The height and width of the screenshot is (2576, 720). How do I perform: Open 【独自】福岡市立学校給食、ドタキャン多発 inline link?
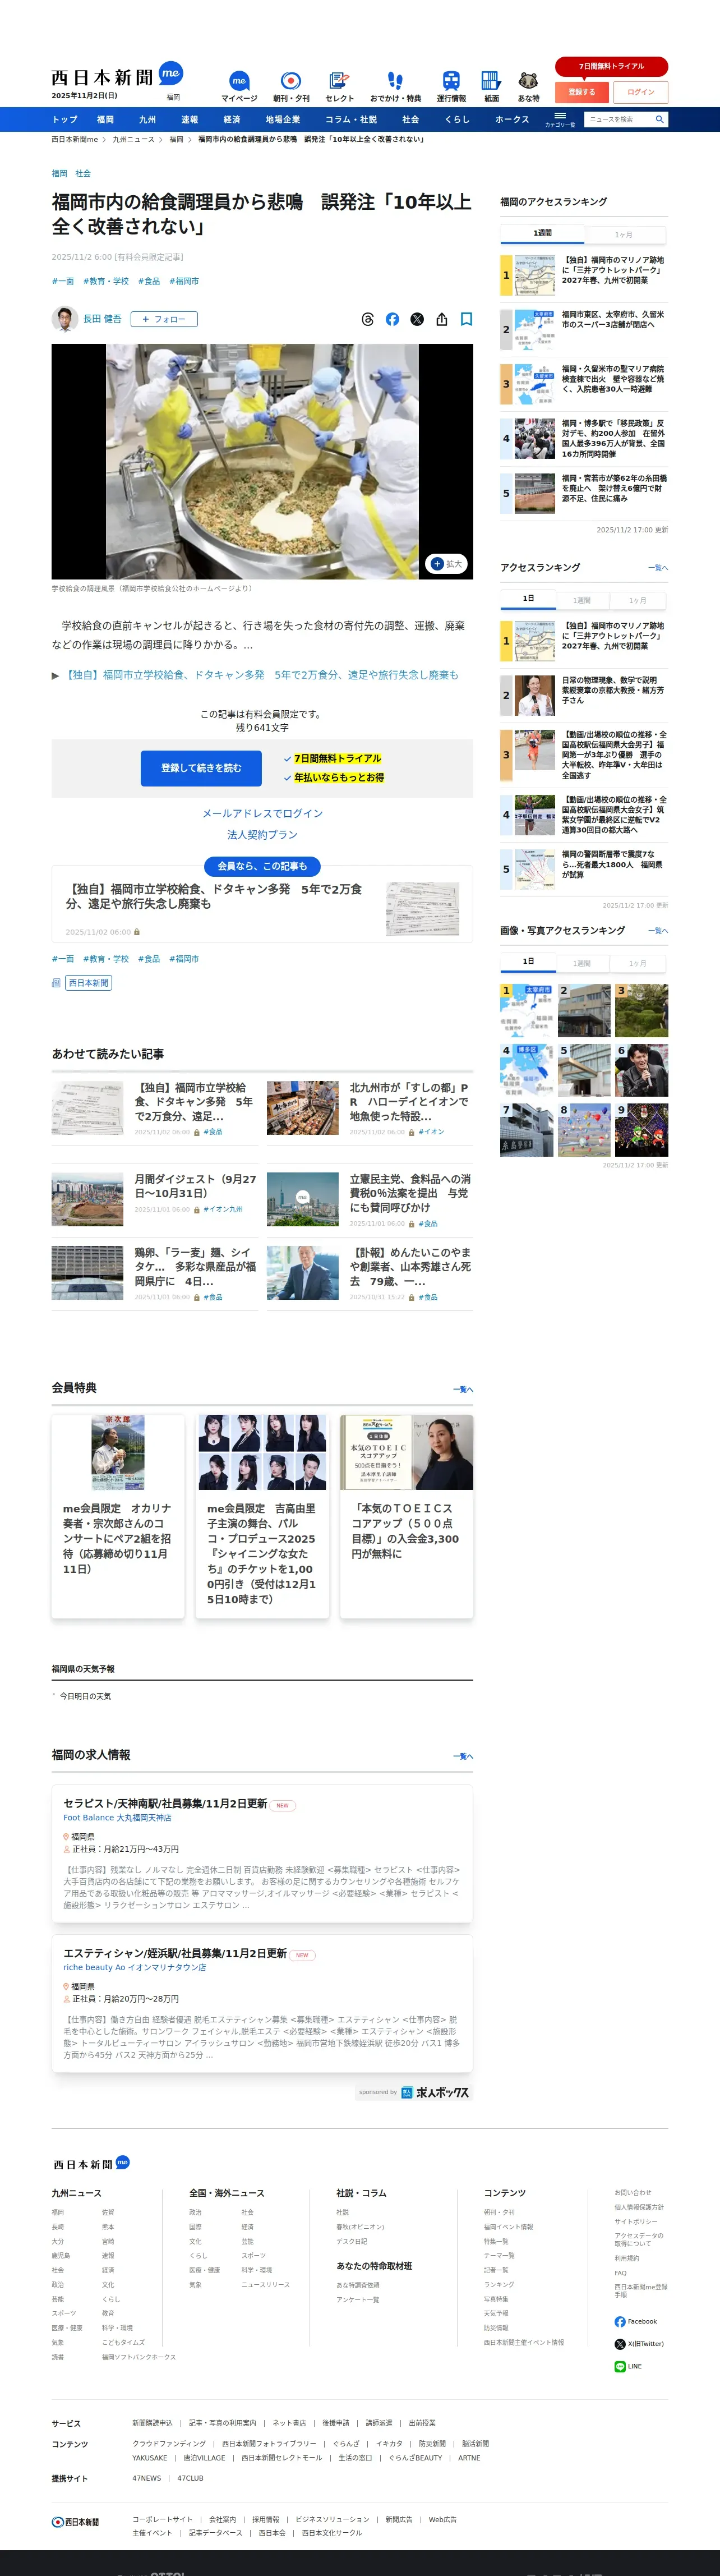click(260, 675)
